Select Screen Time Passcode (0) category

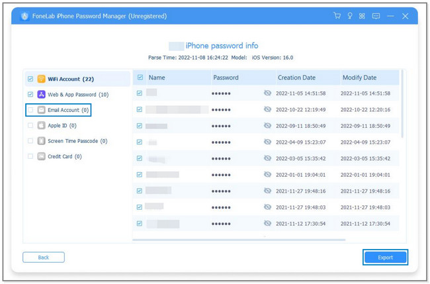coord(77,141)
